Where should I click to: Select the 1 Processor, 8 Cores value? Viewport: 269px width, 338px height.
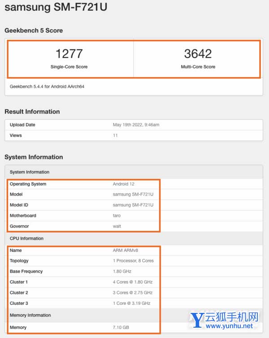[133, 261]
